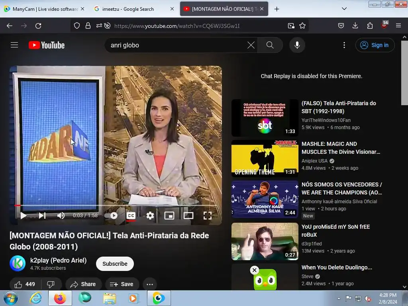Sign in to YouTube
Screen dimensions: 408x306
[375, 45]
